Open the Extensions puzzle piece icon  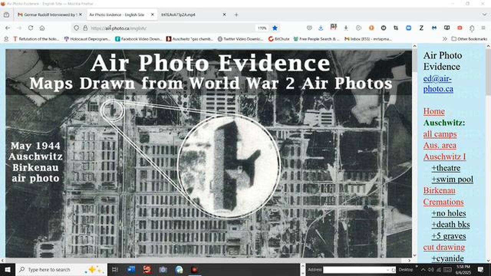[x=472, y=28]
